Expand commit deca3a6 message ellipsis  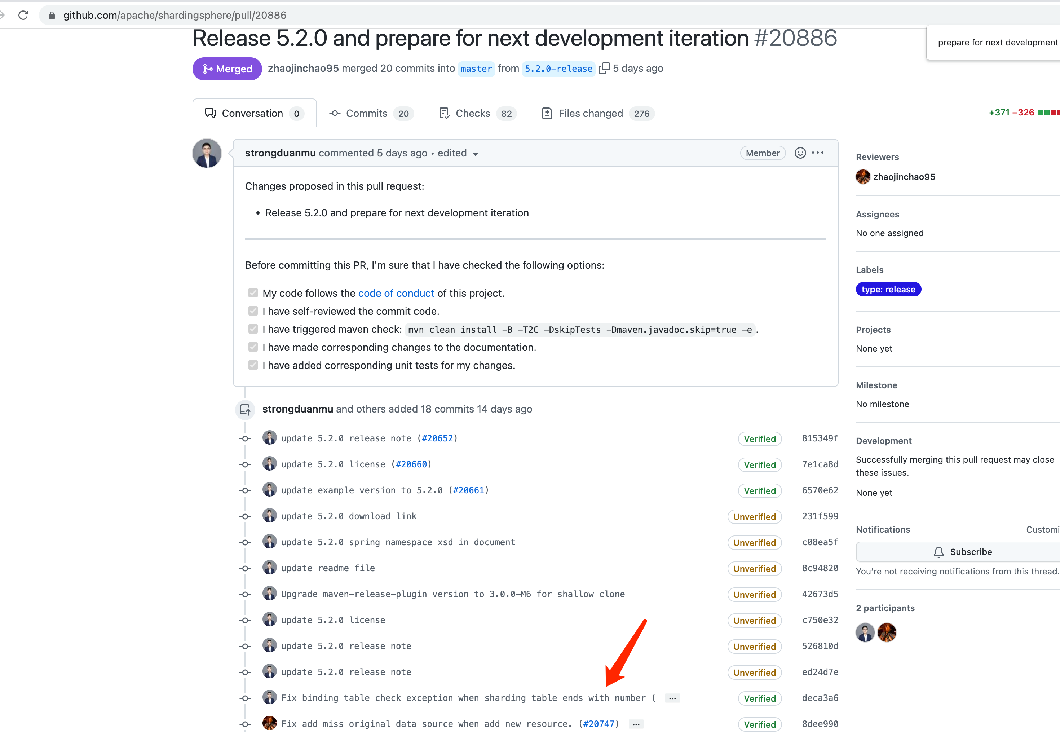coord(672,698)
